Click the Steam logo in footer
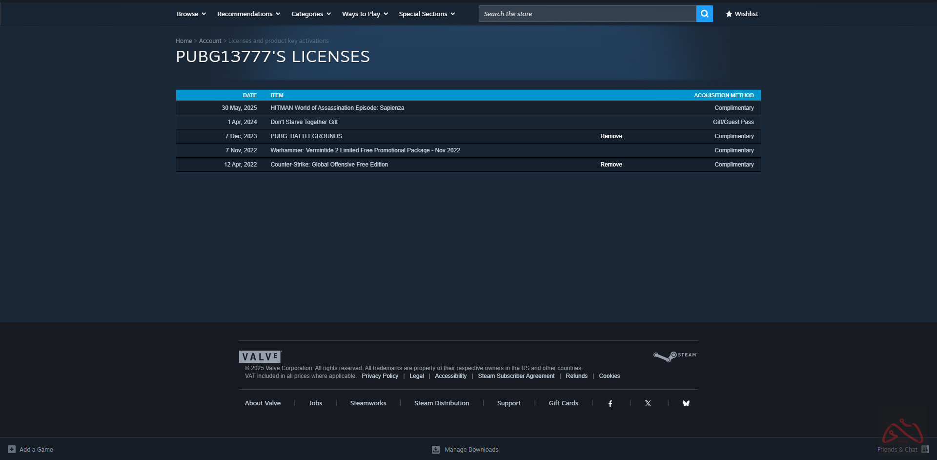 point(675,356)
